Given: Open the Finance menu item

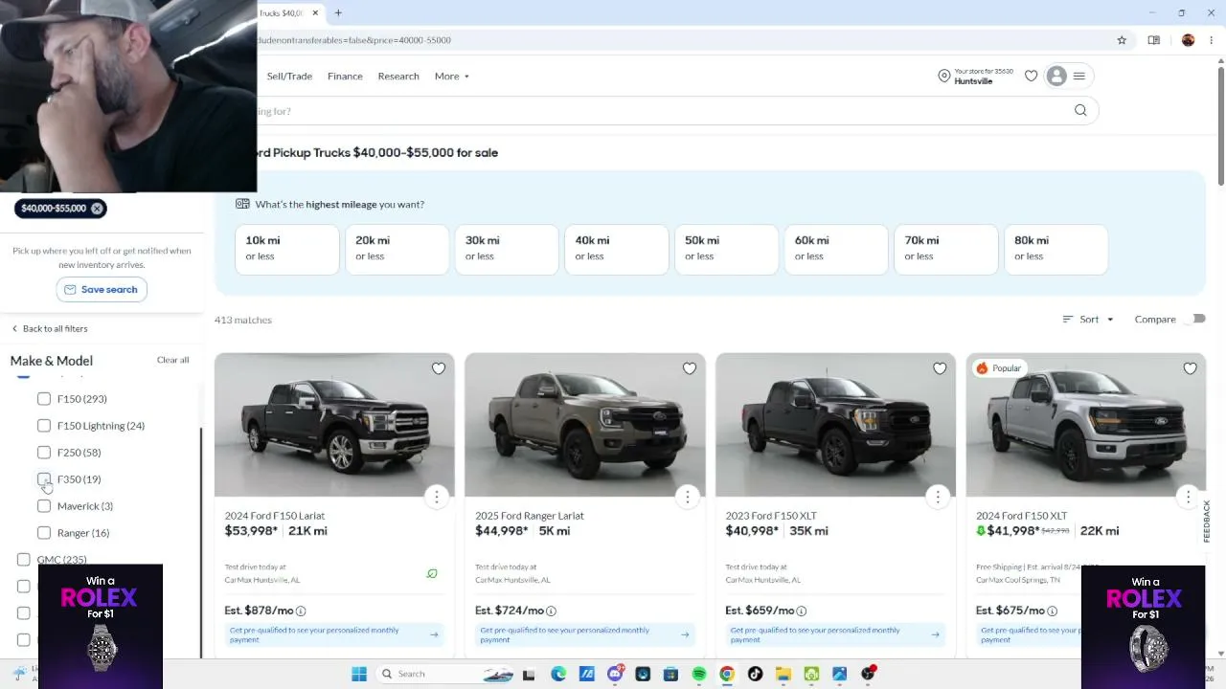Looking at the screenshot, I should [345, 77].
